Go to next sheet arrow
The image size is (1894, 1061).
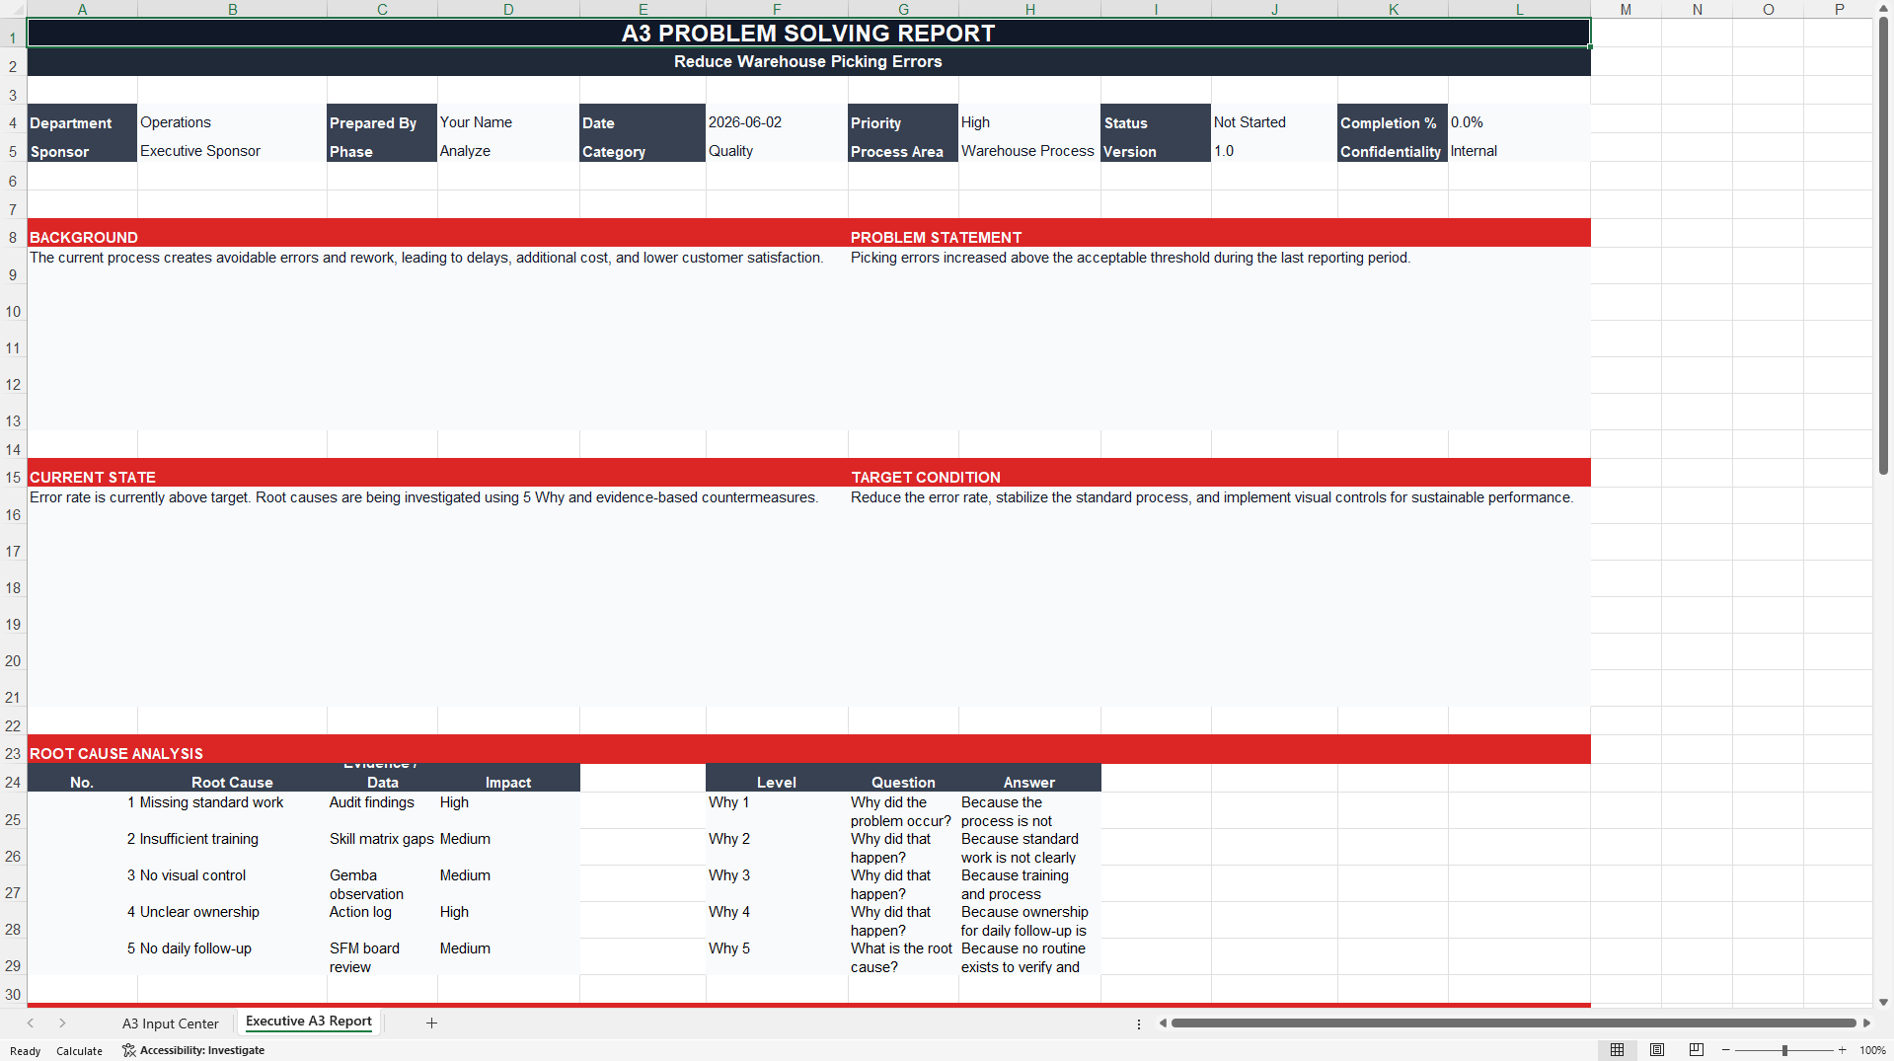(x=62, y=1023)
